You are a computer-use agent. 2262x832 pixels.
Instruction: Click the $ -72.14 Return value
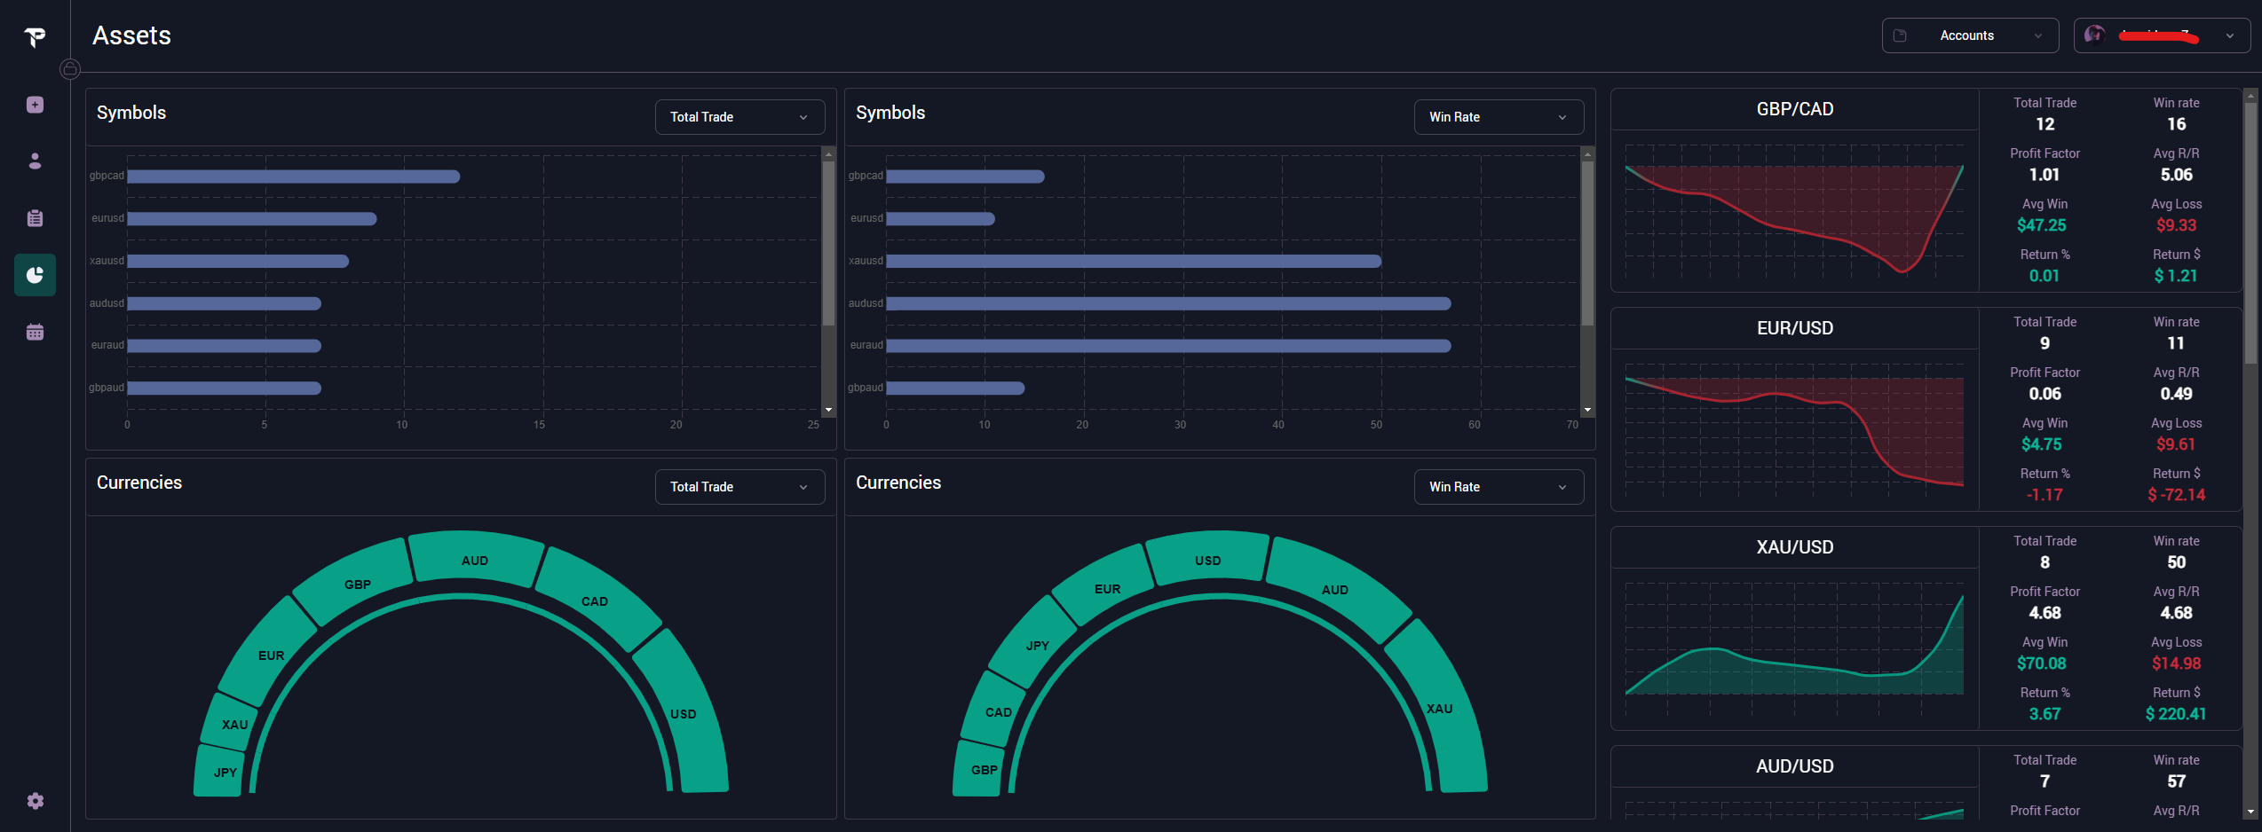2176,495
